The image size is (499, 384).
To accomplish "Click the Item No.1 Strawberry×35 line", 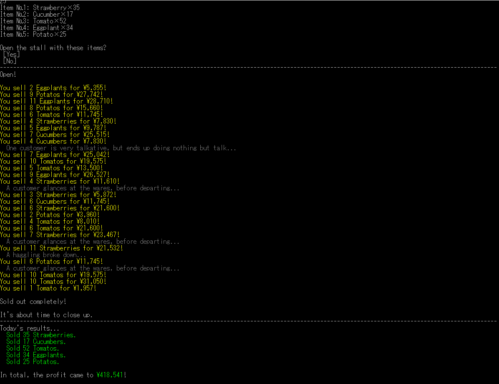I will [x=40, y=8].
